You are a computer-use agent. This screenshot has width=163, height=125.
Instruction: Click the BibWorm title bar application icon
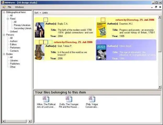click(3, 3)
